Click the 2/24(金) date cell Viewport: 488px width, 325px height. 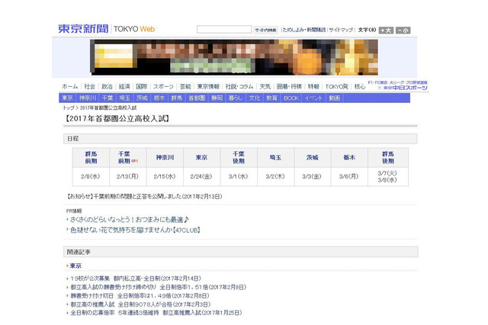(201, 176)
